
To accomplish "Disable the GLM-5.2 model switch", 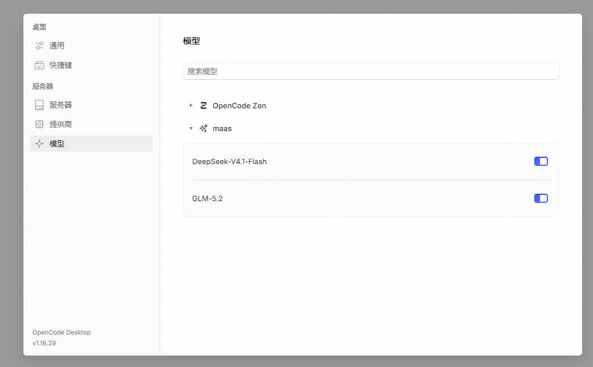I will 541,198.
